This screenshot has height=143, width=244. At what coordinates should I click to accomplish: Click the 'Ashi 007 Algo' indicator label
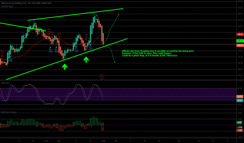point(7,6)
